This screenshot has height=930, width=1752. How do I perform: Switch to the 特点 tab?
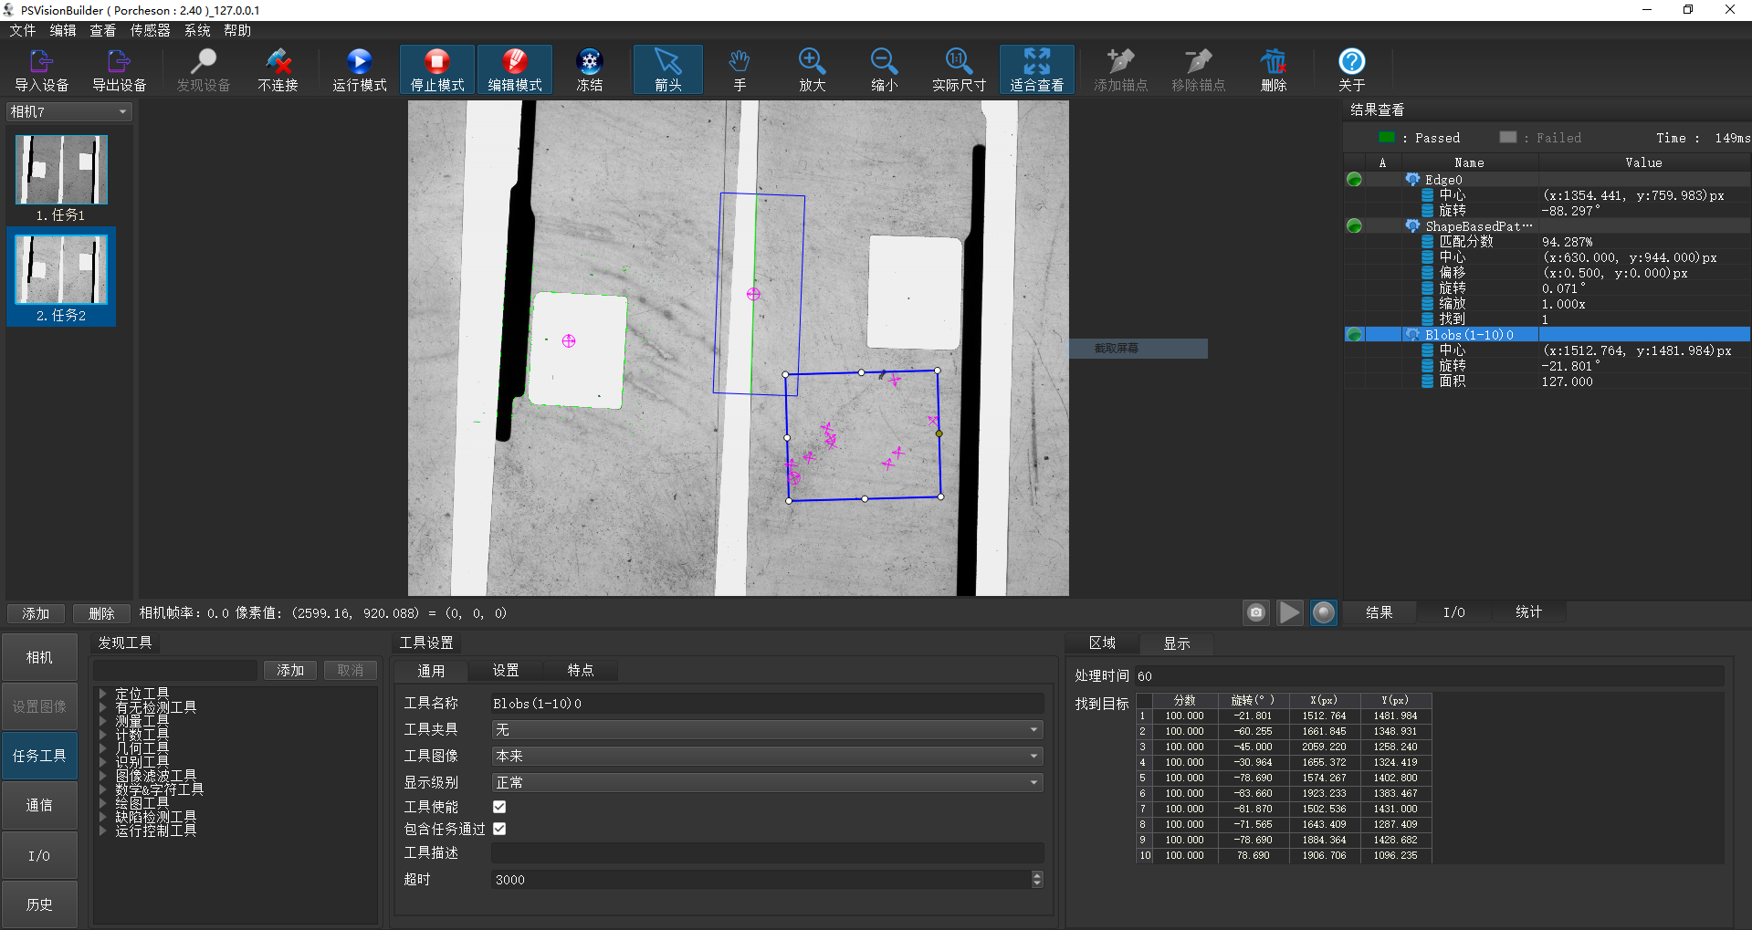pos(580,670)
